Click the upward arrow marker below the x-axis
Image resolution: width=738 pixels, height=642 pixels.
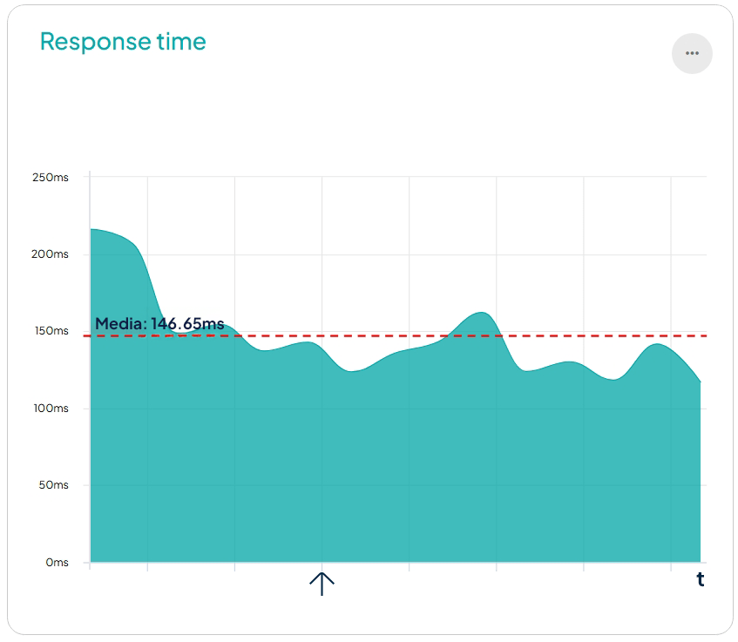tap(322, 583)
